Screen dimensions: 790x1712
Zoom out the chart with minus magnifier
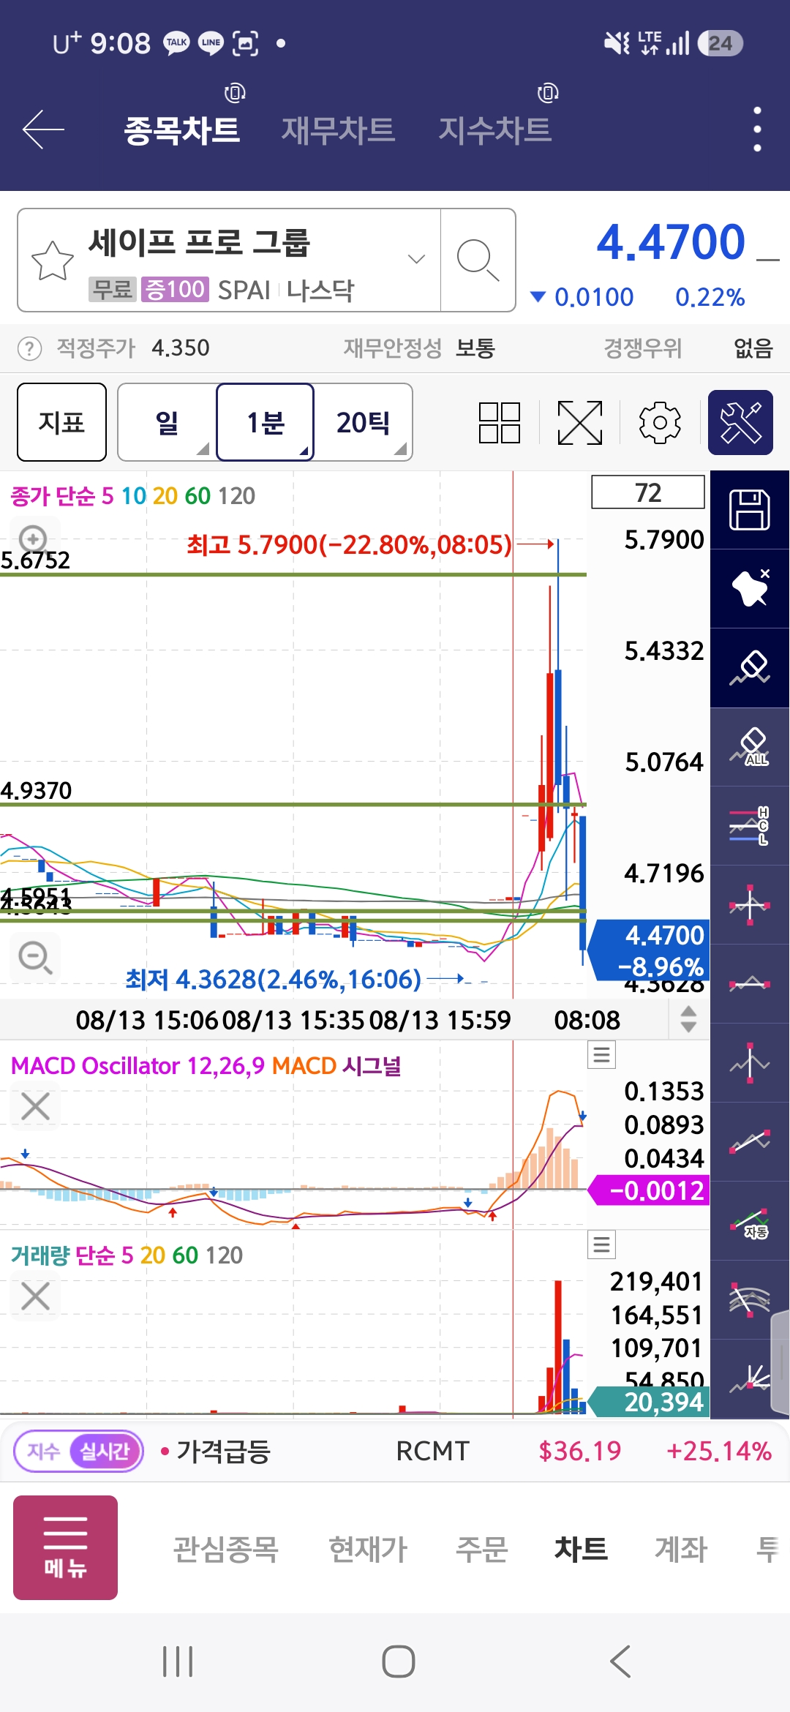point(35,957)
